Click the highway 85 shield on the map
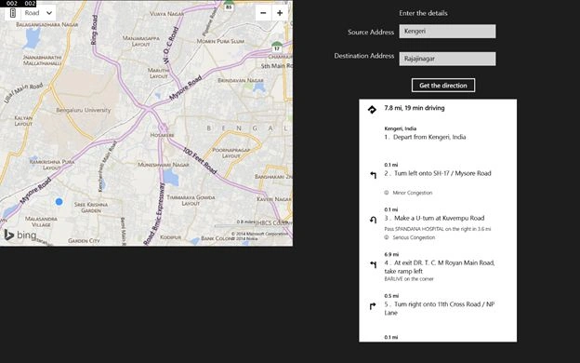The height and width of the screenshot is (363, 580). click(x=229, y=6)
